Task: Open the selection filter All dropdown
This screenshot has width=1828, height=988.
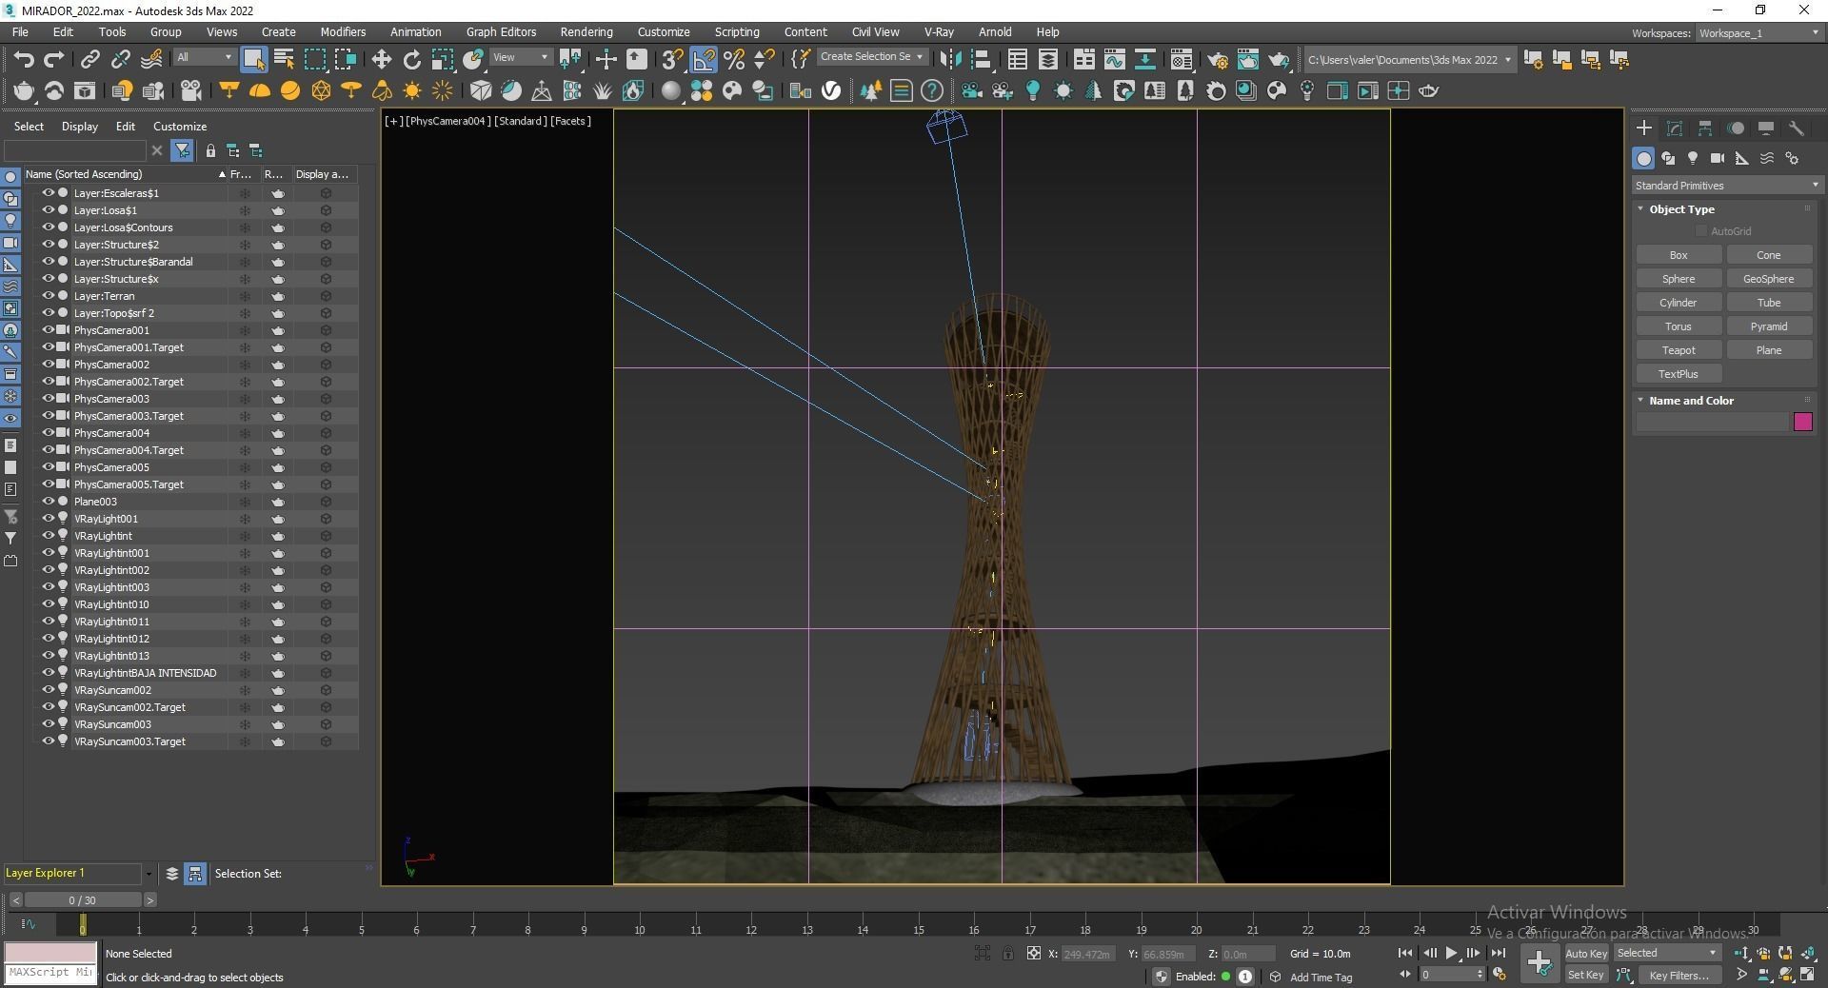Action: point(204,57)
